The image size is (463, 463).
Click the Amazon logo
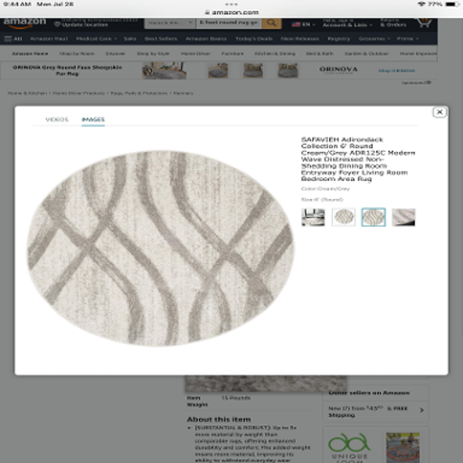[24, 23]
